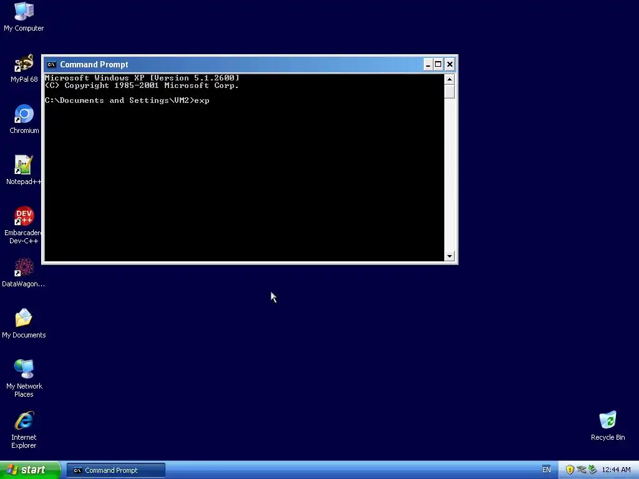639x479 pixels.
Task: Select the DataWagon desktop shortcut
Action: (x=24, y=273)
